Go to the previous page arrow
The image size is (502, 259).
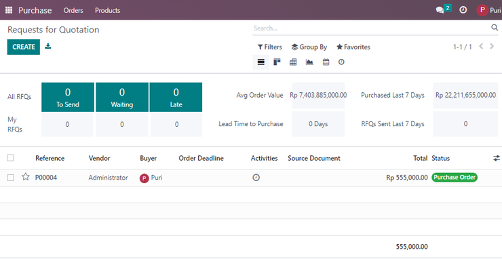coord(481,46)
